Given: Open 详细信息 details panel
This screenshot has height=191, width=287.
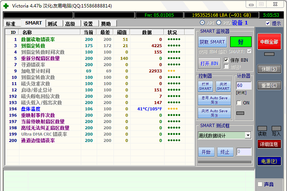Looking at the screenshot, I should click(x=269, y=144).
